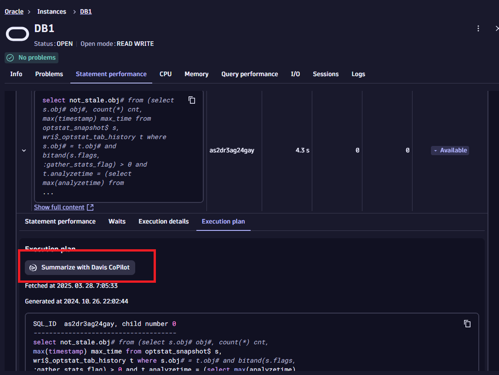The height and width of the screenshot is (375, 499).
Task: Copy the execution plan code block
Action: coord(467,324)
